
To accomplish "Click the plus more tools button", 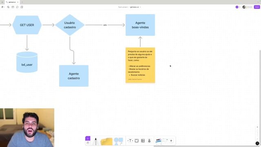I will tap(171, 140).
